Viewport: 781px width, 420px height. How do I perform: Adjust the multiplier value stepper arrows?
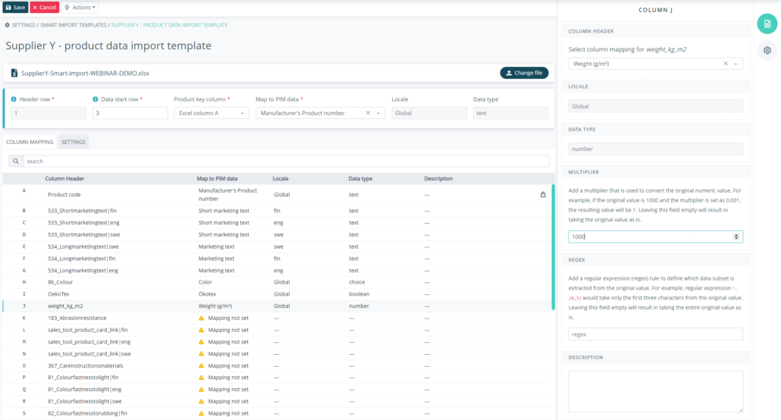736,237
